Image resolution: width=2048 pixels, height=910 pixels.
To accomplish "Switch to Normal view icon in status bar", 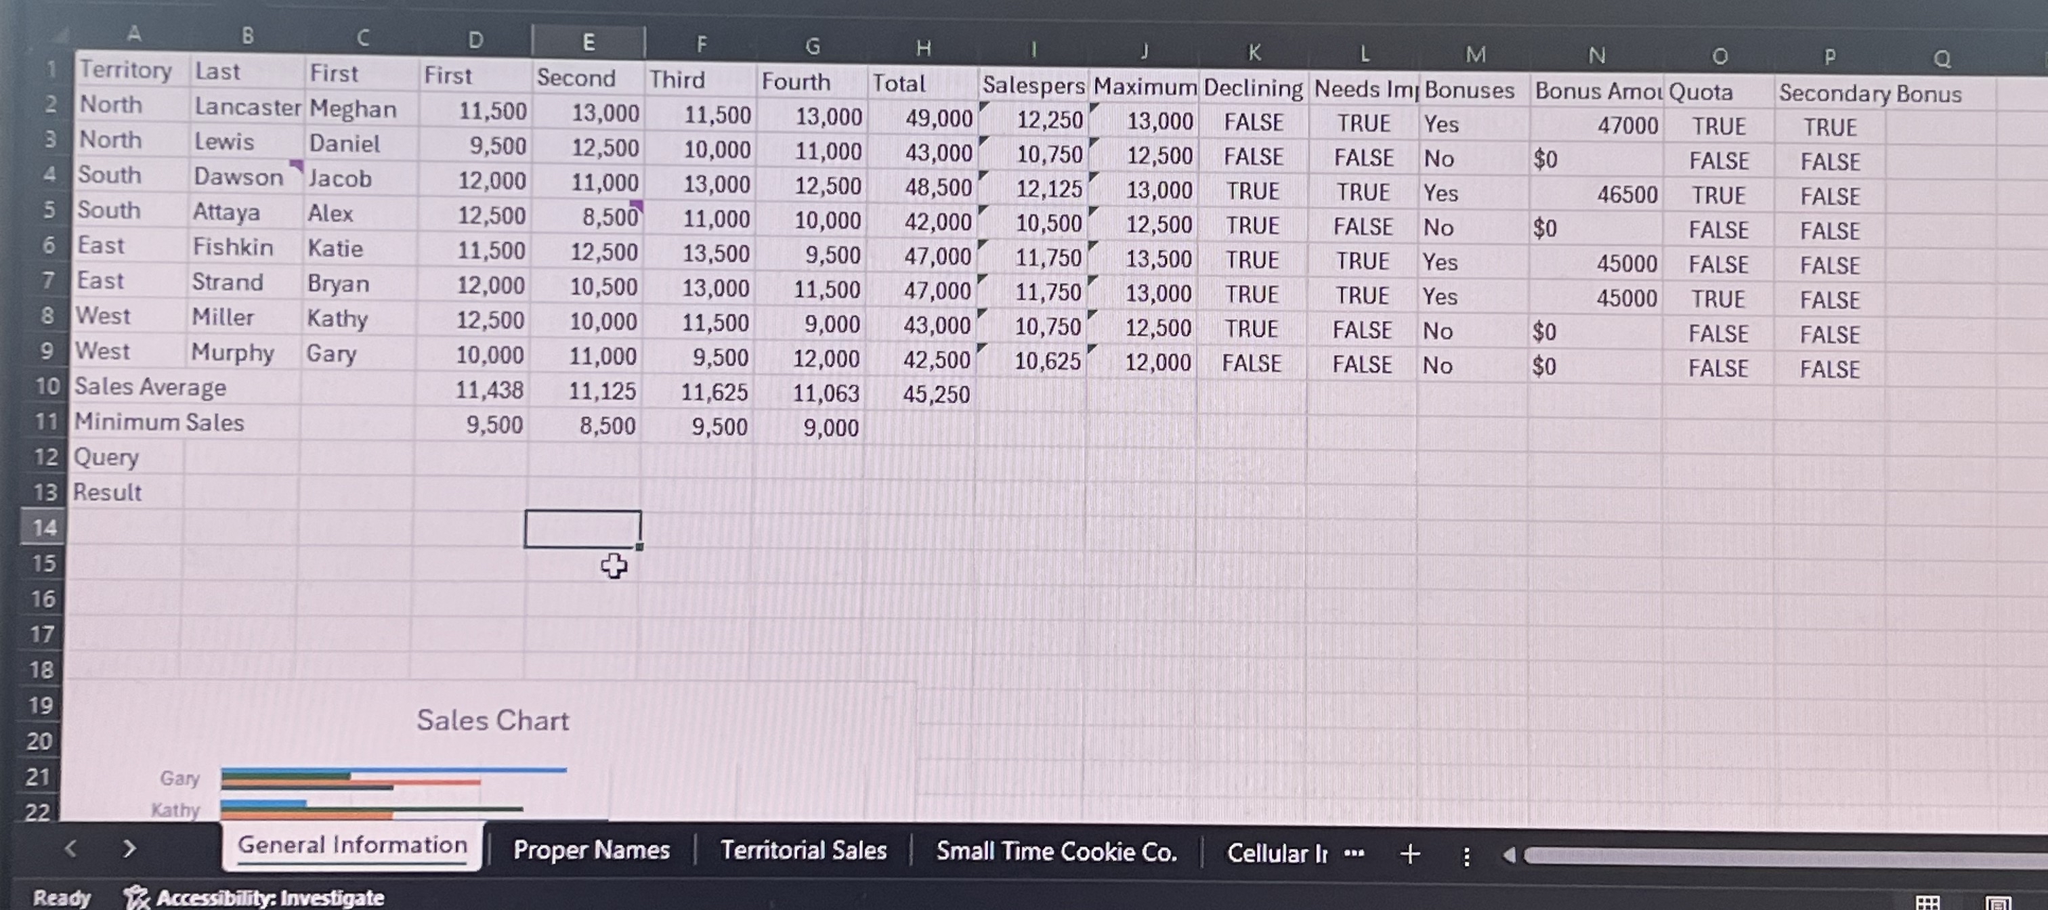I will [x=1927, y=903].
